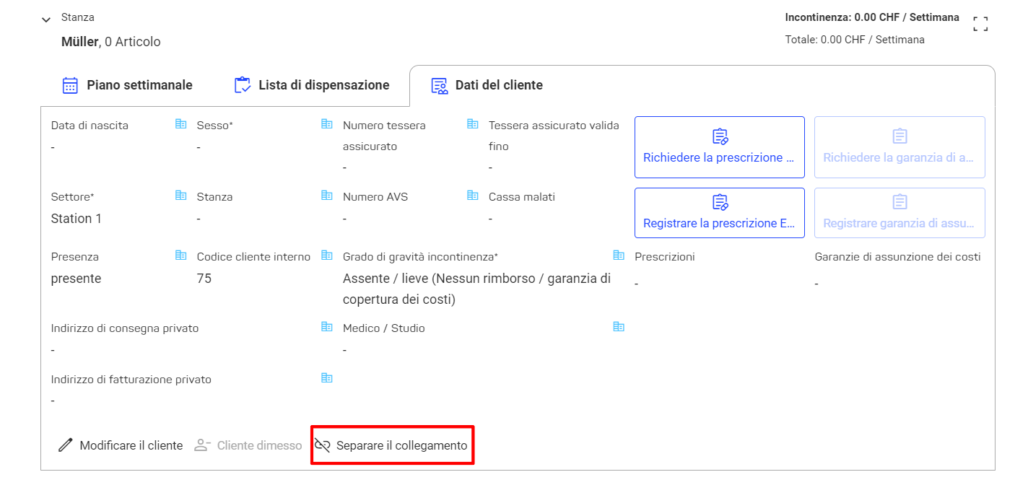Click the fullscreen expand icon

pyautogui.click(x=980, y=24)
